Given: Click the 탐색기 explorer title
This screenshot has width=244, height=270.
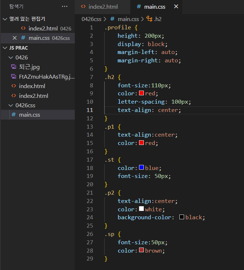Looking at the screenshot, I should tap(16, 7).
